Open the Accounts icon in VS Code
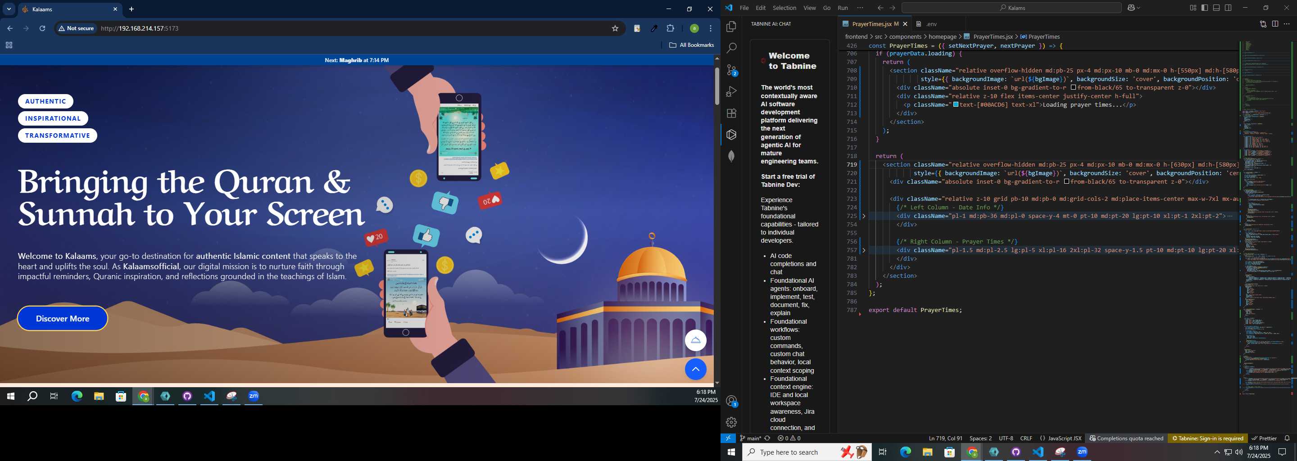Image resolution: width=1297 pixels, height=461 pixels. (731, 401)
